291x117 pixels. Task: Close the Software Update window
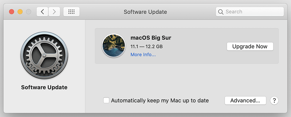point(12,12)
